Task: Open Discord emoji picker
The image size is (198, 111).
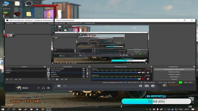Action: pos(153,86)
